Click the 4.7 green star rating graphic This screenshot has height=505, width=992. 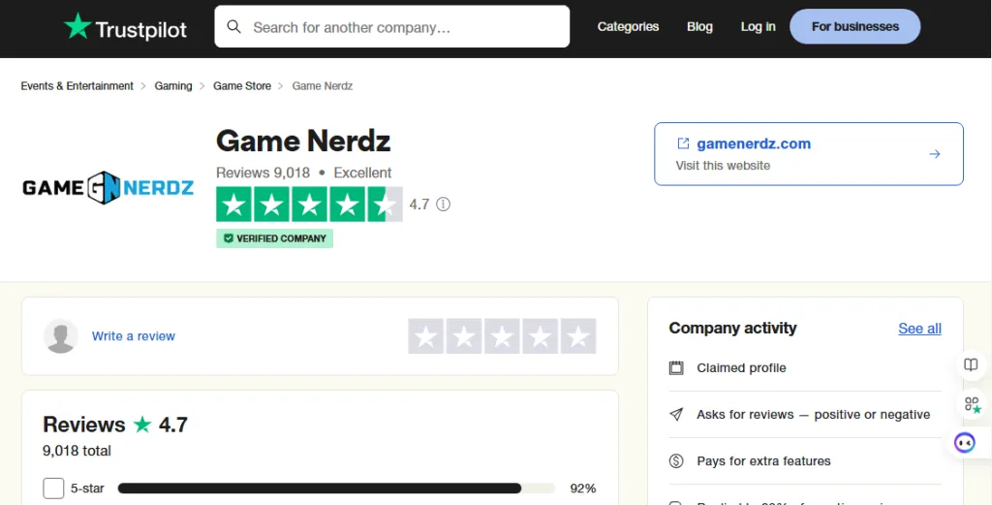pos(309,205)
